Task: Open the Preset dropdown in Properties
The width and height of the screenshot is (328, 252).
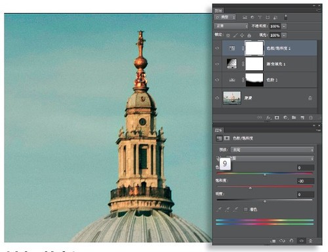Action: (x=272, y=150)
